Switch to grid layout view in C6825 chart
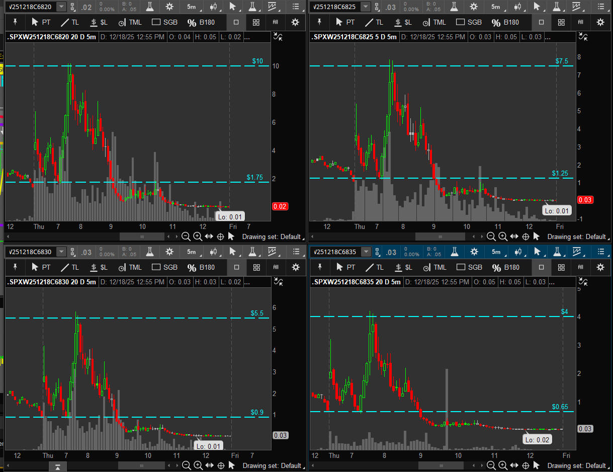The image size is (613, 472). (x=561, y=22)
